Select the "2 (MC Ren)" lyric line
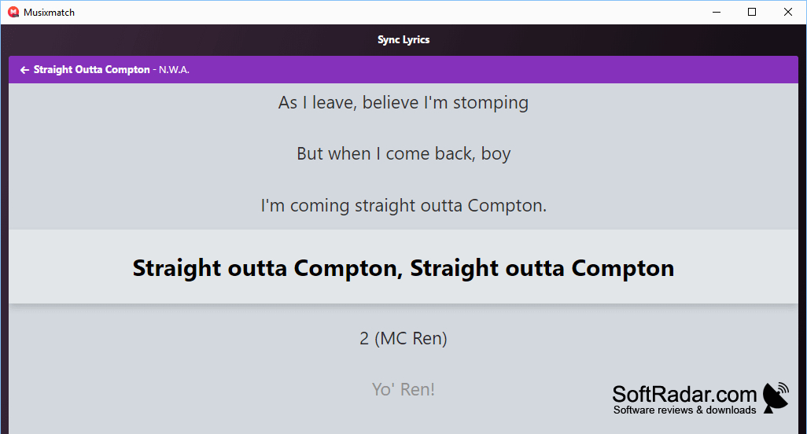This screenshot has height=434, width=807. (x=403, y=338)
